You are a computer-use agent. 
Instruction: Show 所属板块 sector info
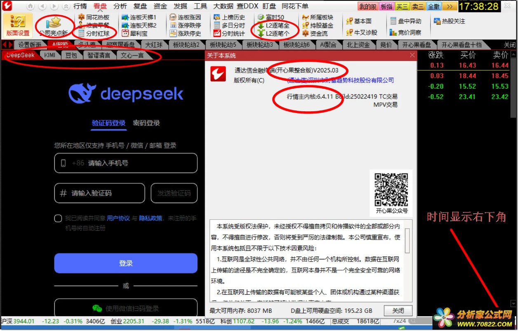pos(317,17)
